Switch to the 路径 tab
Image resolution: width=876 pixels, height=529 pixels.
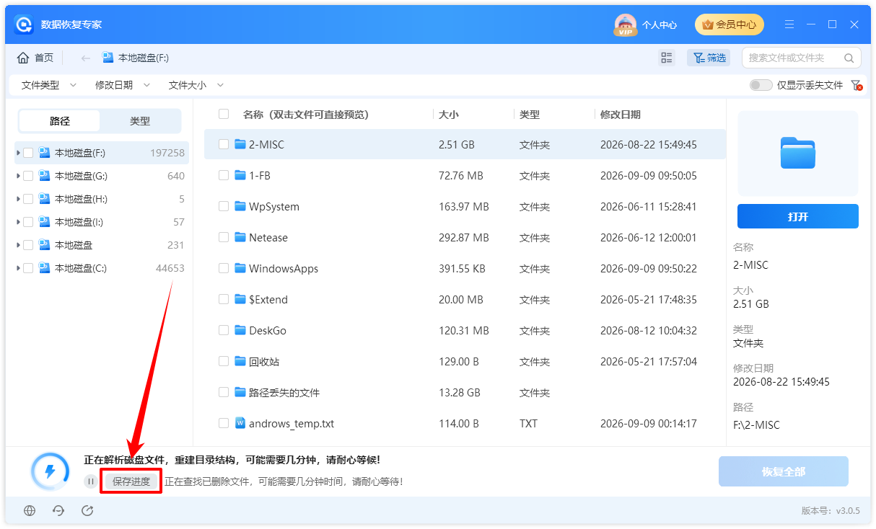click(x=60, y=121)
